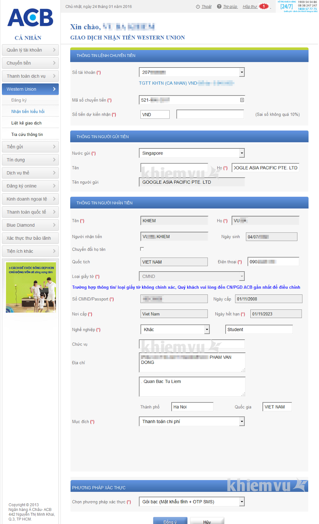Open the Dịch vụ thẻ menu
319x524 pixels.
pos(30,173)
